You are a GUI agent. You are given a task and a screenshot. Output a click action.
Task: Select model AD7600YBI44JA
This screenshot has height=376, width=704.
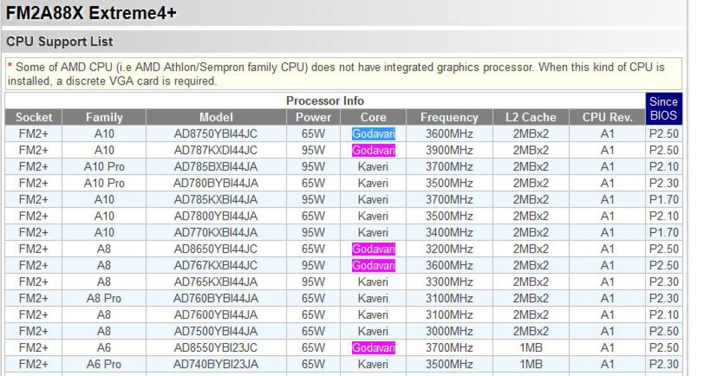click(x=216, y=315)
